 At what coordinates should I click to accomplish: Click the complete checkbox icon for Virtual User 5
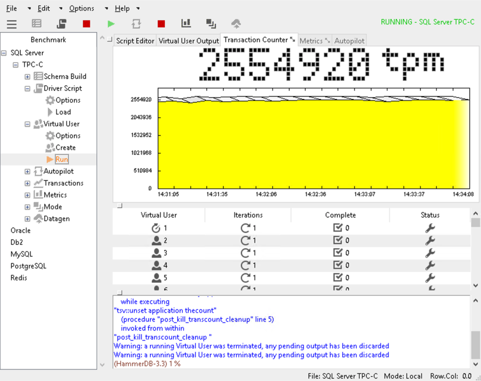tap(338, 277)
